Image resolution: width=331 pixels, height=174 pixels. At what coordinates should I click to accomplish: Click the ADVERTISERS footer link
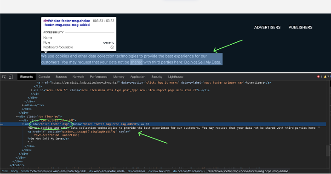point(267,27)
